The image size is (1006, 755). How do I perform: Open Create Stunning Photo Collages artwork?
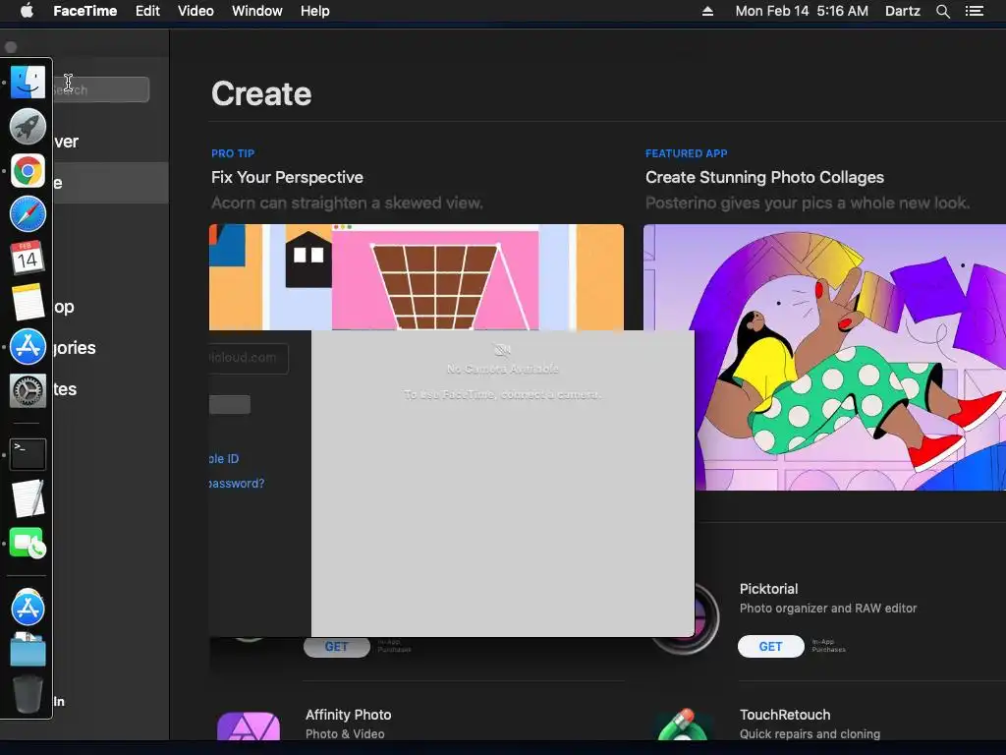825,357
